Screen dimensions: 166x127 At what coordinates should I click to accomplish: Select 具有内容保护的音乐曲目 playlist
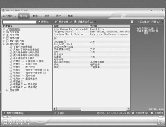coord(26,50)
